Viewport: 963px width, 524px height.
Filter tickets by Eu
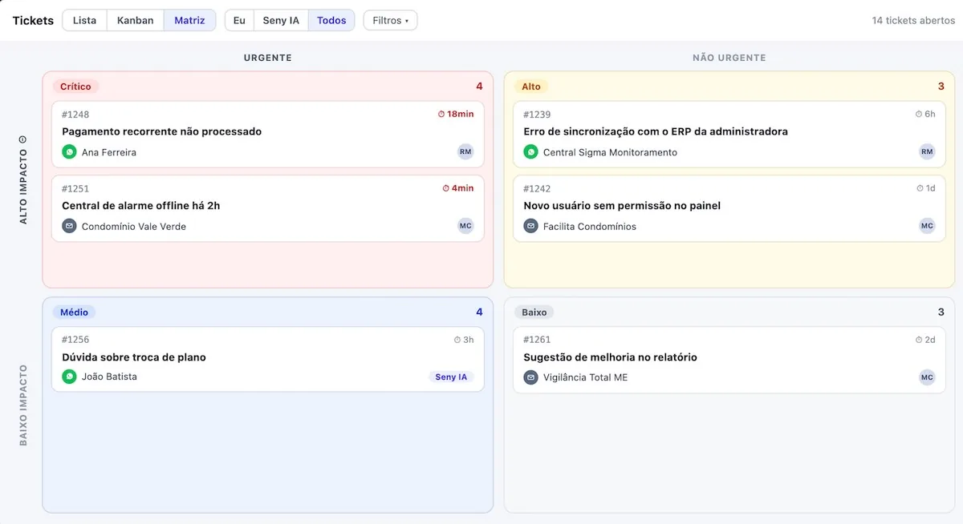pos(239,20)
